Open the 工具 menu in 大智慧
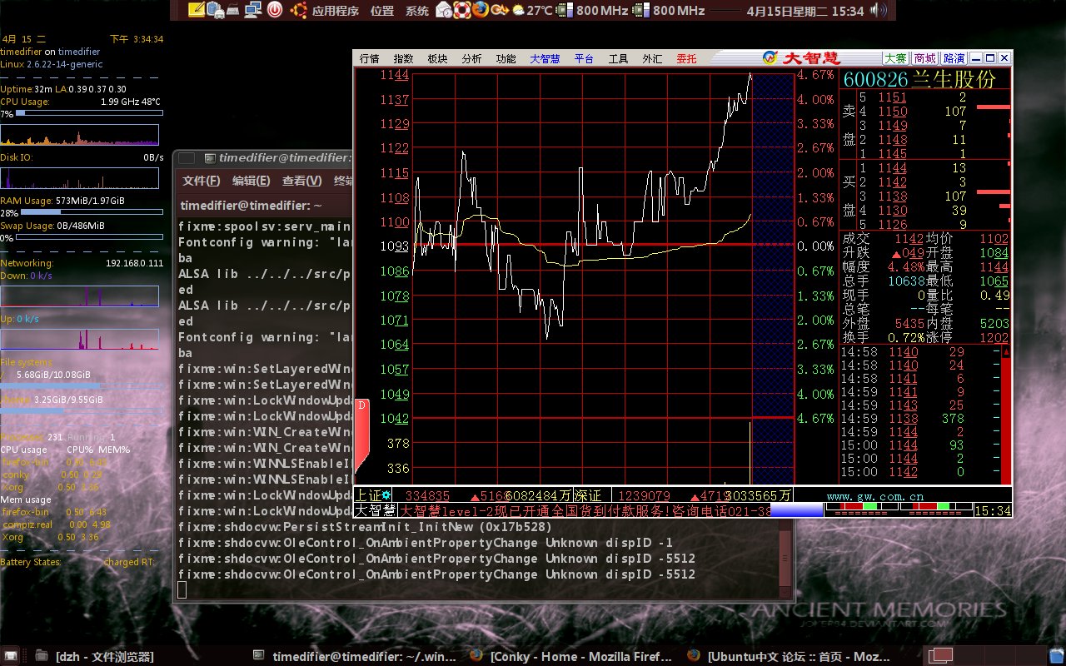The image size is (1066, 666). coord(618,58)
